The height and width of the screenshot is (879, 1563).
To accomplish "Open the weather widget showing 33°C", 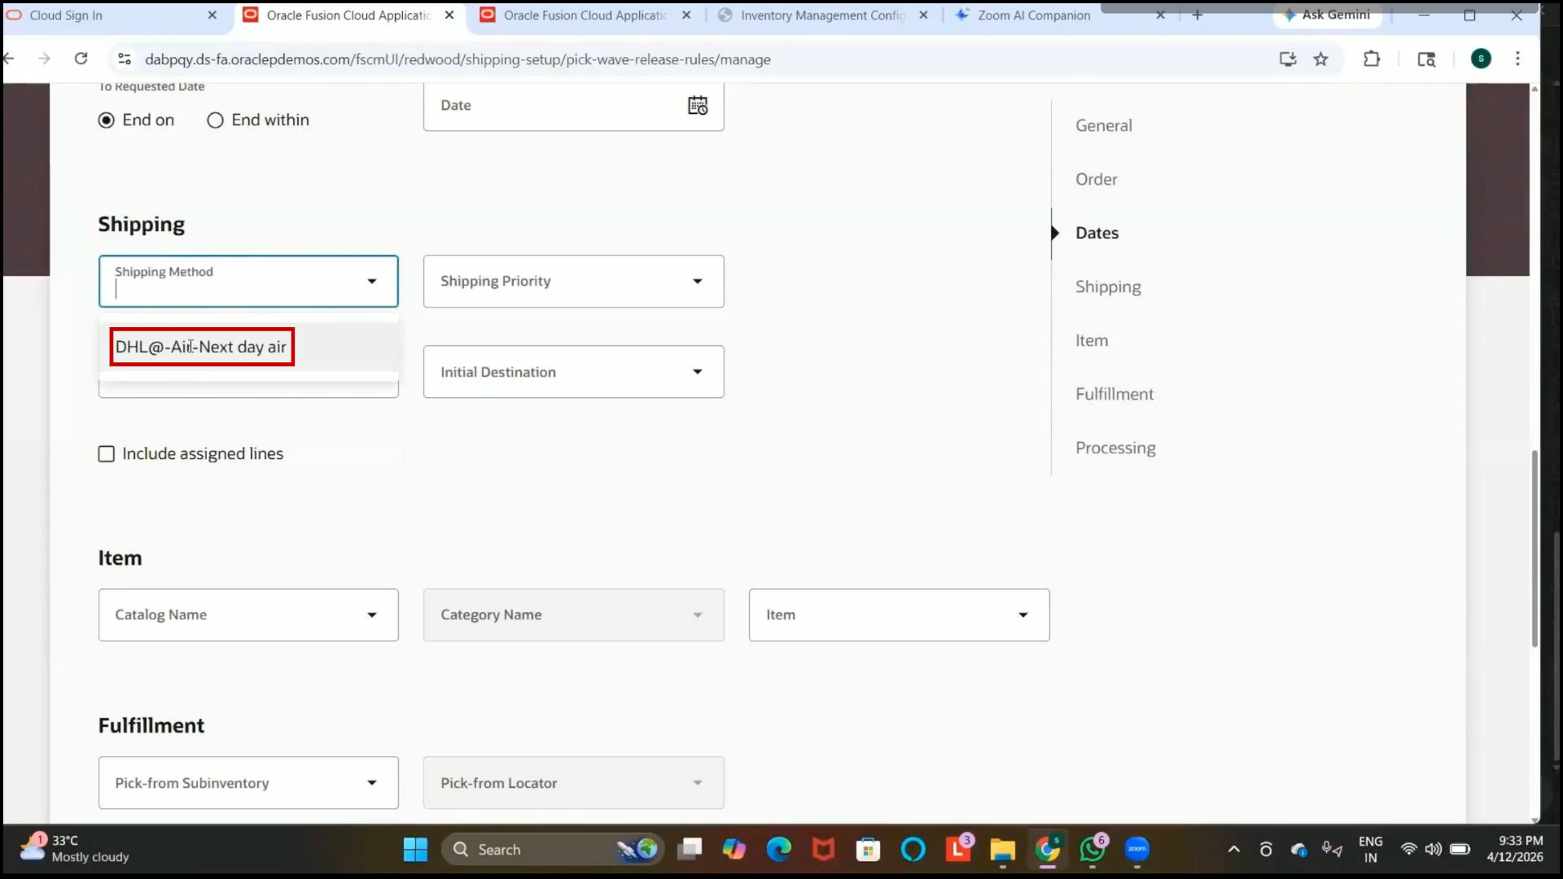I will pyautogui.click(x=75, y=849).
